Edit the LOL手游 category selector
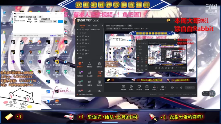221x124 pixels. [x=113, y=29]
